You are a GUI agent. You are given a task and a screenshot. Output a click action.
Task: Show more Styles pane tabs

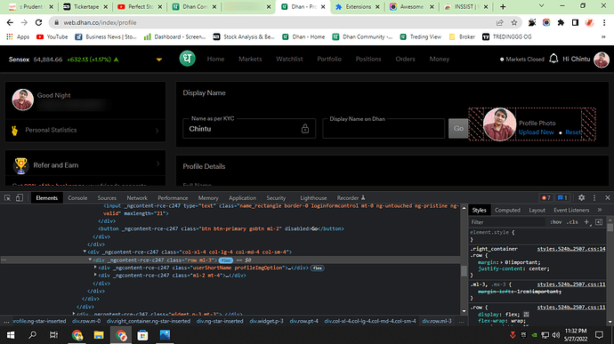pyautogui.click(x=600, y=210)
